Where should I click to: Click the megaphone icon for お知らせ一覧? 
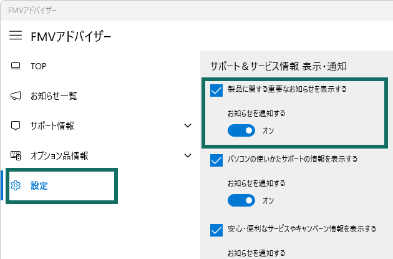click(16, 95)
